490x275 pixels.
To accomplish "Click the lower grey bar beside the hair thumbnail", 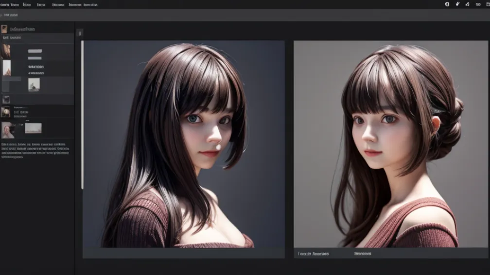I will coord(35,58).
